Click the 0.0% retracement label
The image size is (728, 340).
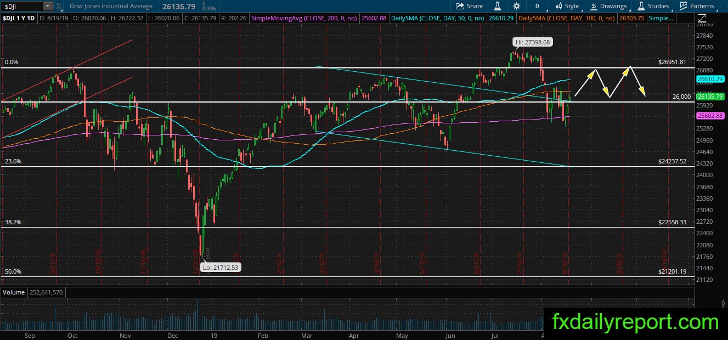click(11, 62)
